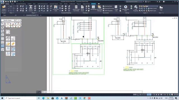Open the Advance Steel Tool Palette
Viewport: 179px width, 100px height.
76,8
